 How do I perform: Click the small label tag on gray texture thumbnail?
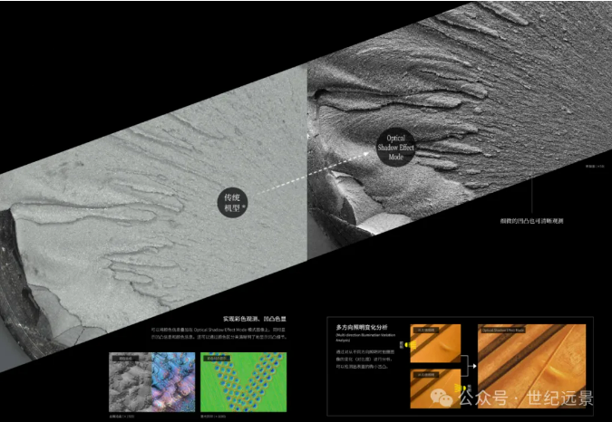(x=122, y=358)
